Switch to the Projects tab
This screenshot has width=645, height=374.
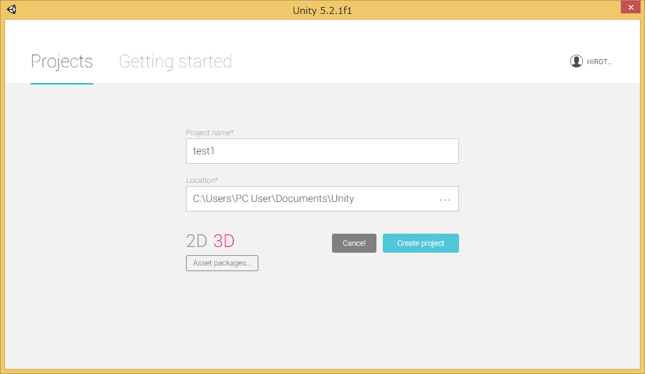62,62
